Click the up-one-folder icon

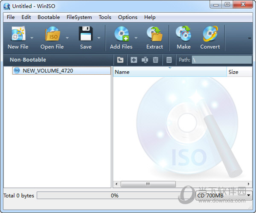click(x=120, y=60)
